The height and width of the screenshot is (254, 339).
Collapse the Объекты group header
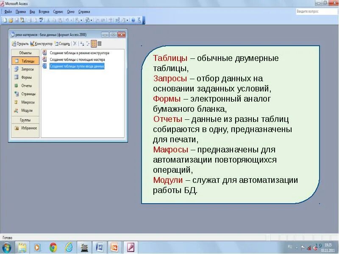coord(25,53)
